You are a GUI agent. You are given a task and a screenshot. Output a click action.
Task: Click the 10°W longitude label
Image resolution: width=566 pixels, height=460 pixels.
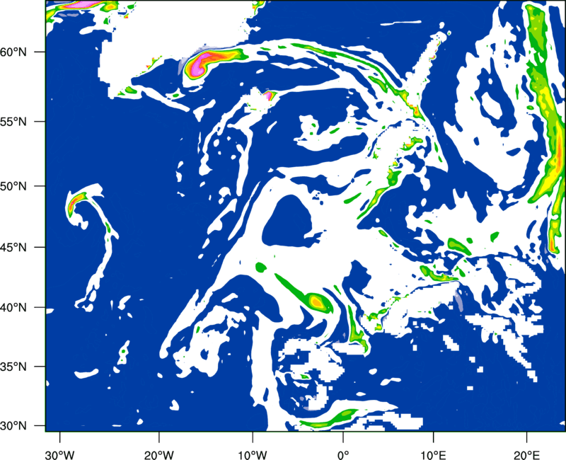coord(252,455)
